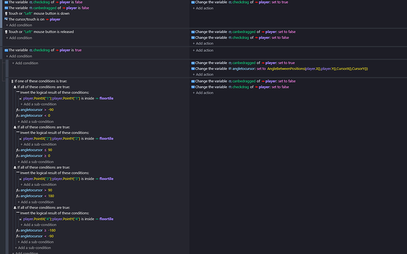Select condition 'angletocursor < 180'
Viewport: 407px width, 254px height.
tap(35, 196)
